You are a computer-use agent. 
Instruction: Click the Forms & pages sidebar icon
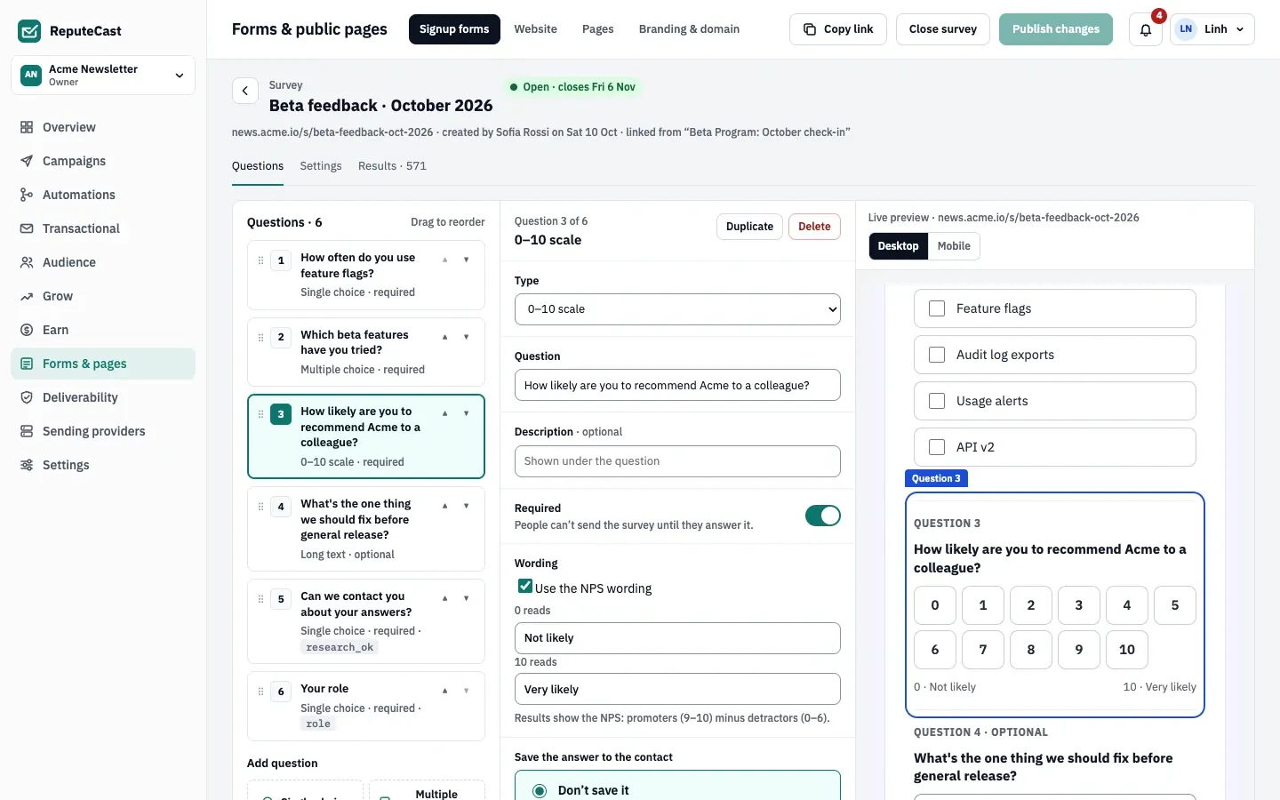tap(27, 364)
